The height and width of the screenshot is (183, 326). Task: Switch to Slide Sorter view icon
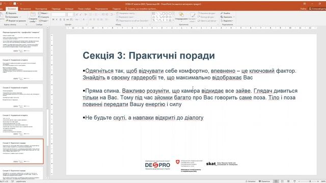tap(282, 181)
